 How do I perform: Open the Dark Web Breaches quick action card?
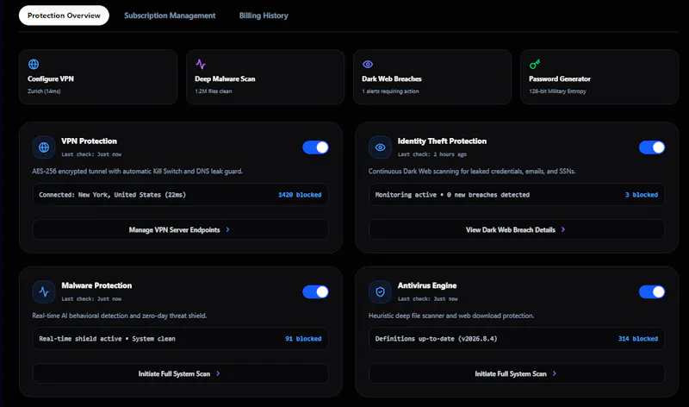432,77
